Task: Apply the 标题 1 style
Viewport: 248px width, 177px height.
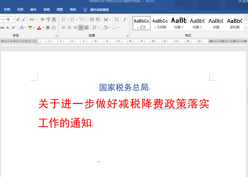Action: tap(179, 23)
